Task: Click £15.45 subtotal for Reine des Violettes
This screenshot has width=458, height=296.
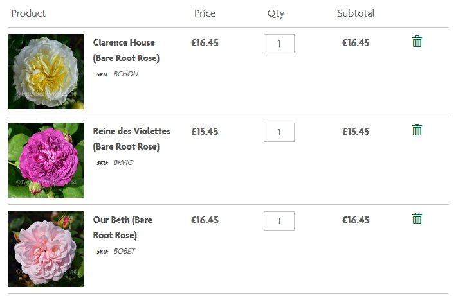Action: click(356, 132)
